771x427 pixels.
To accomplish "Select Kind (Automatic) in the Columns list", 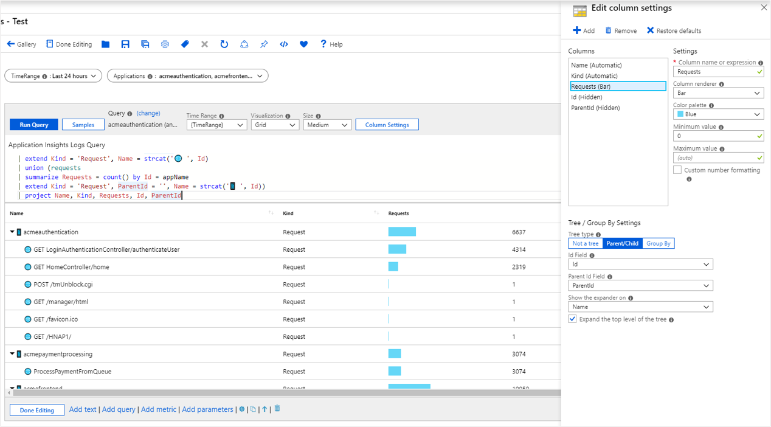I will (594, 76).
